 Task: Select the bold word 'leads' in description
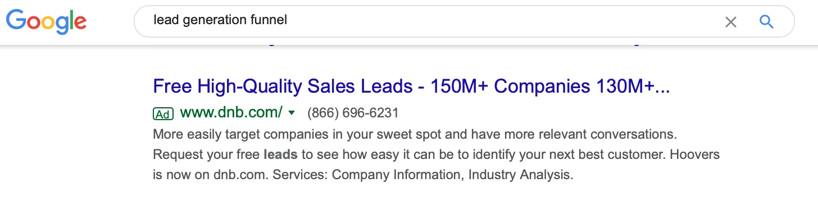(x=280, y=154)
